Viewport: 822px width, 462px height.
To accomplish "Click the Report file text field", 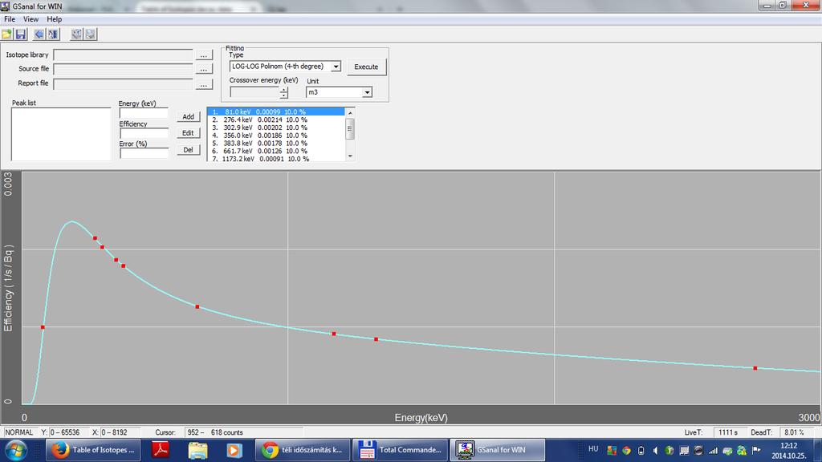I will click(123, 83).
